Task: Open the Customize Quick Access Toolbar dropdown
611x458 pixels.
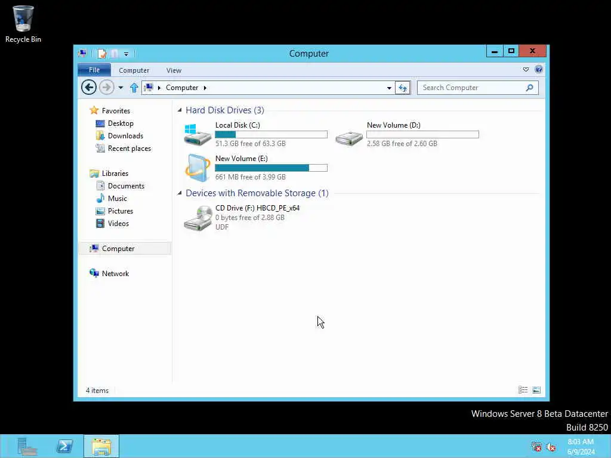Action: coord(126,54)
